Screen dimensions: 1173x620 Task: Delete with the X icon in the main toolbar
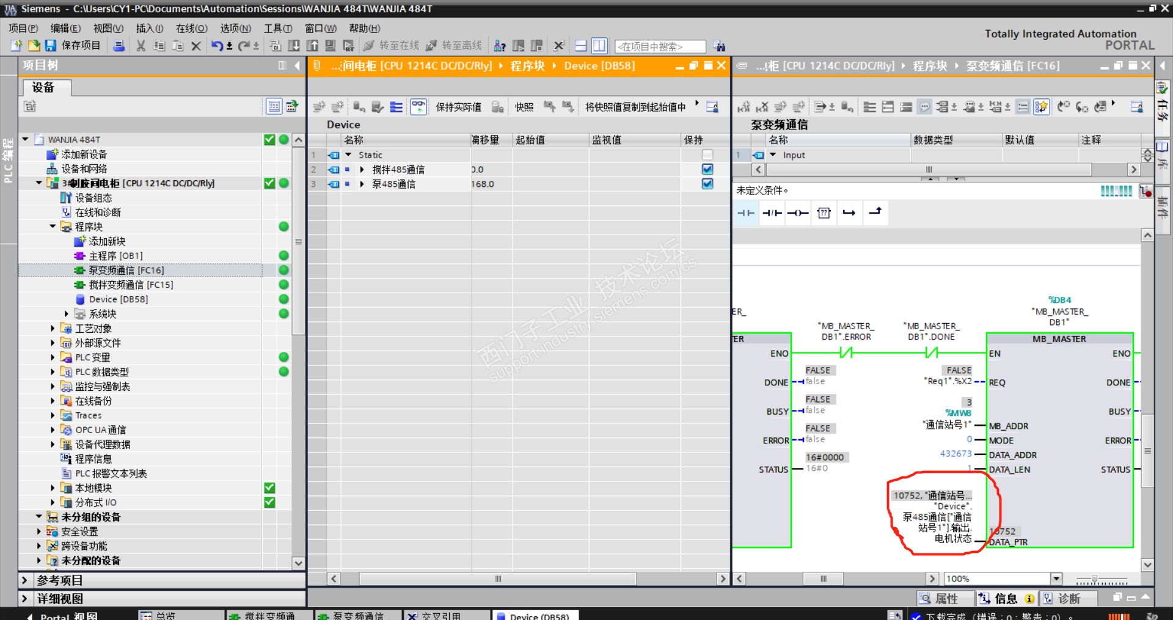(x=196, y=46)
